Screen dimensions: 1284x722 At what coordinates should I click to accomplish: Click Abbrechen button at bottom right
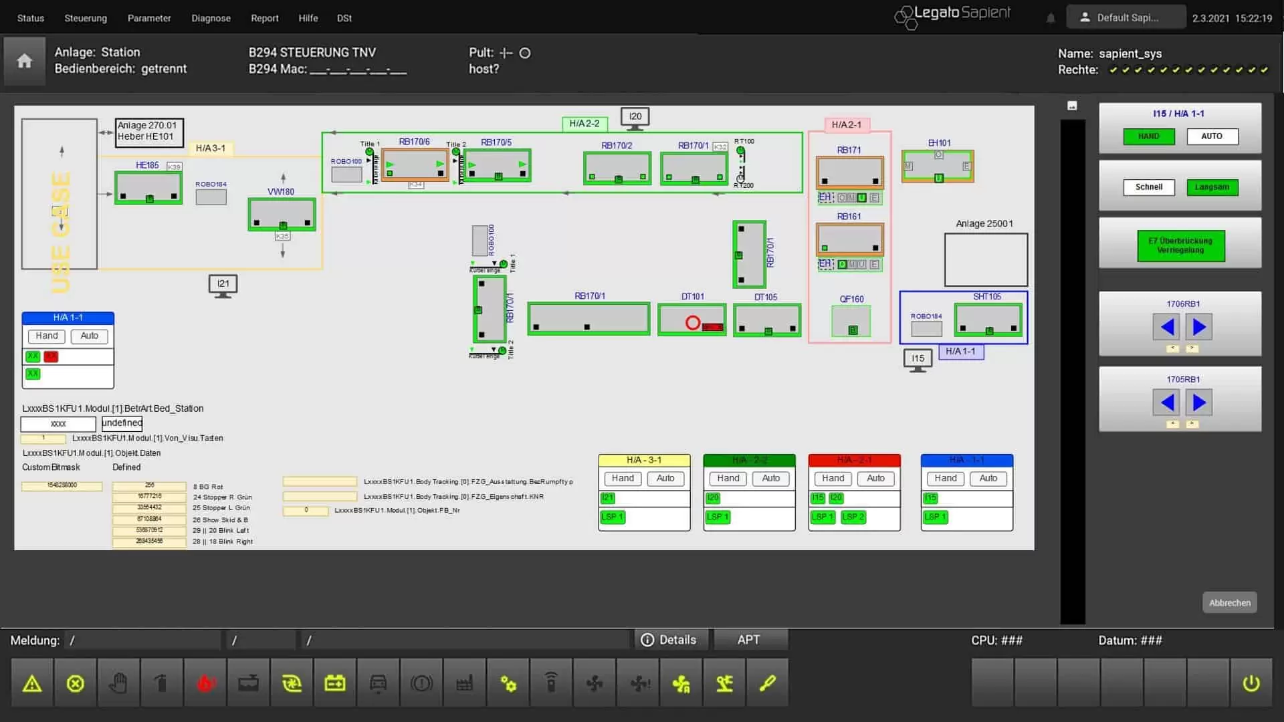click(x=1229, y=602)
